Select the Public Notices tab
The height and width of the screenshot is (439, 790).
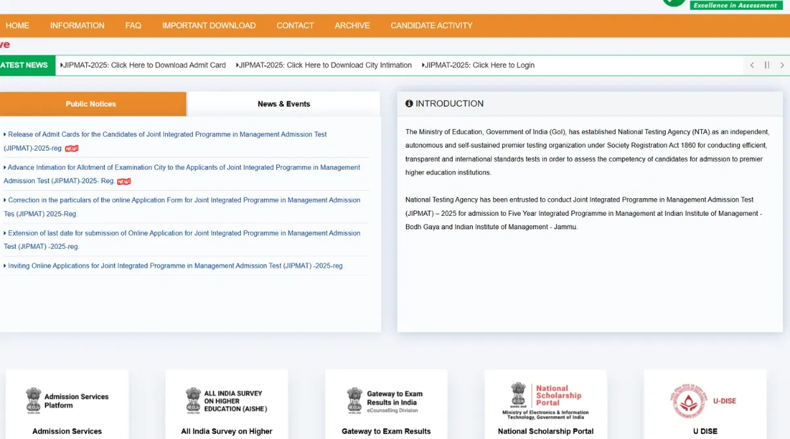(x=91, y=104)
